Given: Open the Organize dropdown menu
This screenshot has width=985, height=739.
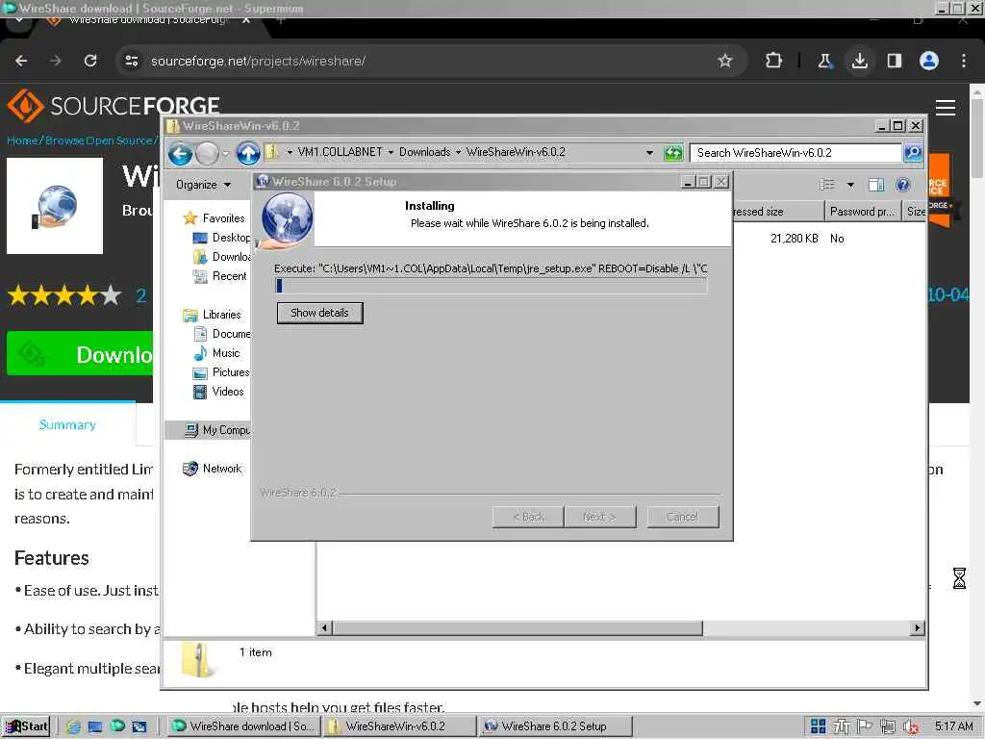Looking at the screenshot, I should click(x=203, y=185).
